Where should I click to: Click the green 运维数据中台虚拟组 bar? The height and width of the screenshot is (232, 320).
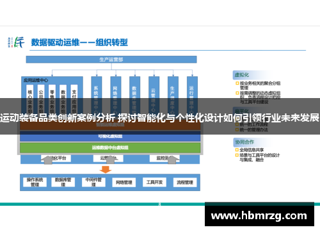point(110,147)
